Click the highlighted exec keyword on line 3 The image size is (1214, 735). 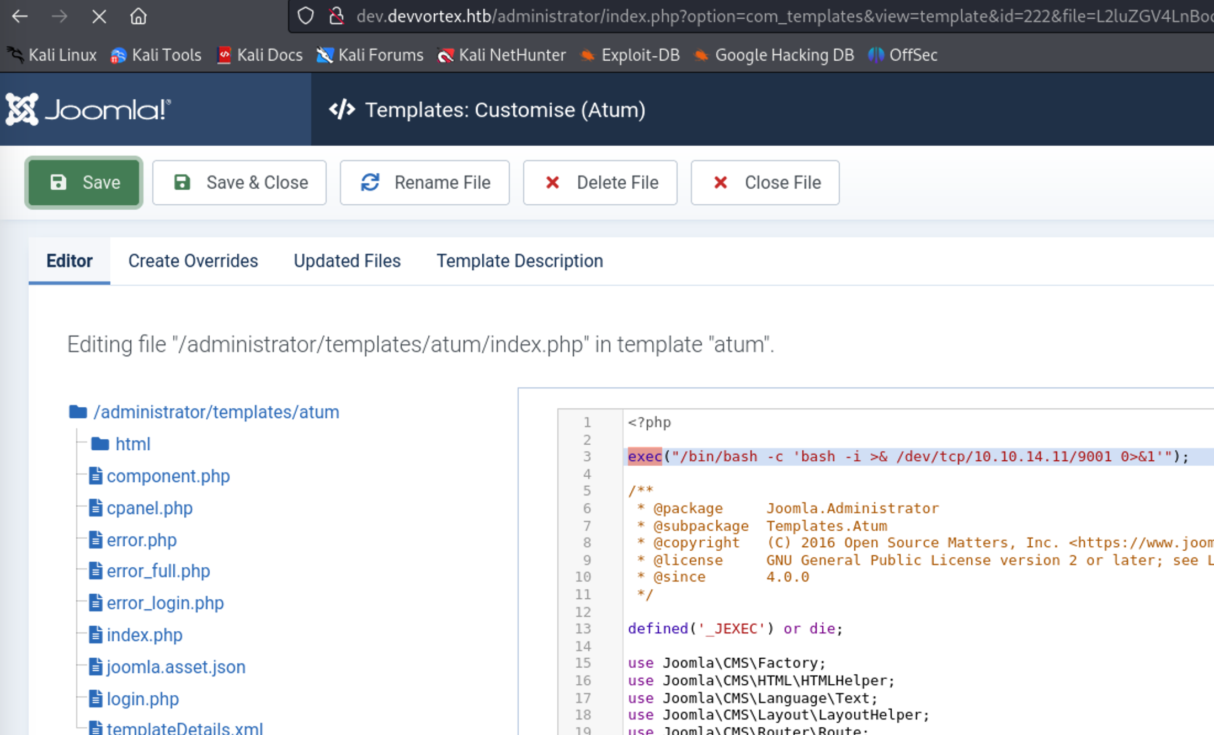coord(645,457)
